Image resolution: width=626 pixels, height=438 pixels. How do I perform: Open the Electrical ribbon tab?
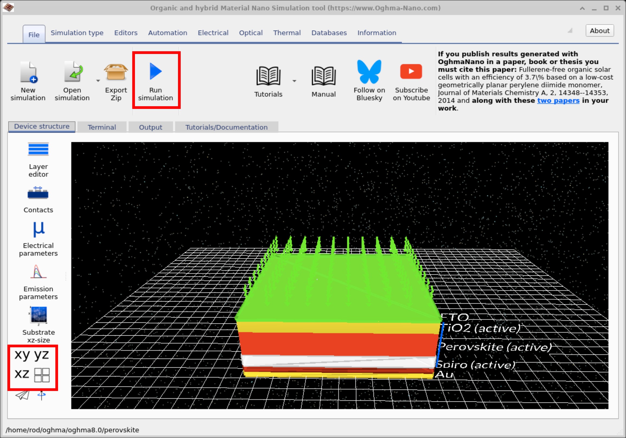click(213, 33)
